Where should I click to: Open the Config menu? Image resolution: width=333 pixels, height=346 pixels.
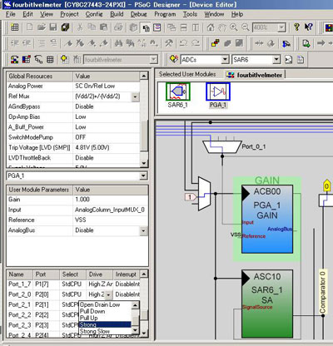tap(94, 14)
